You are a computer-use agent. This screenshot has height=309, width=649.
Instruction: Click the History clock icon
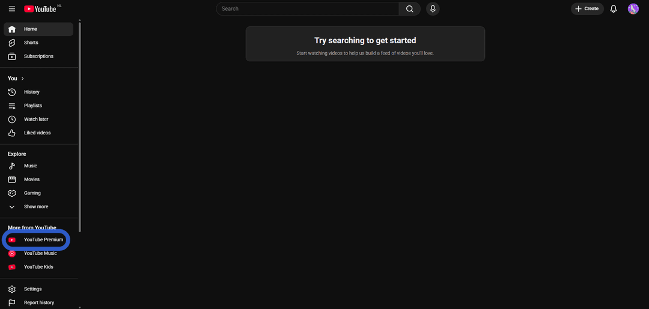pos(12,92)
